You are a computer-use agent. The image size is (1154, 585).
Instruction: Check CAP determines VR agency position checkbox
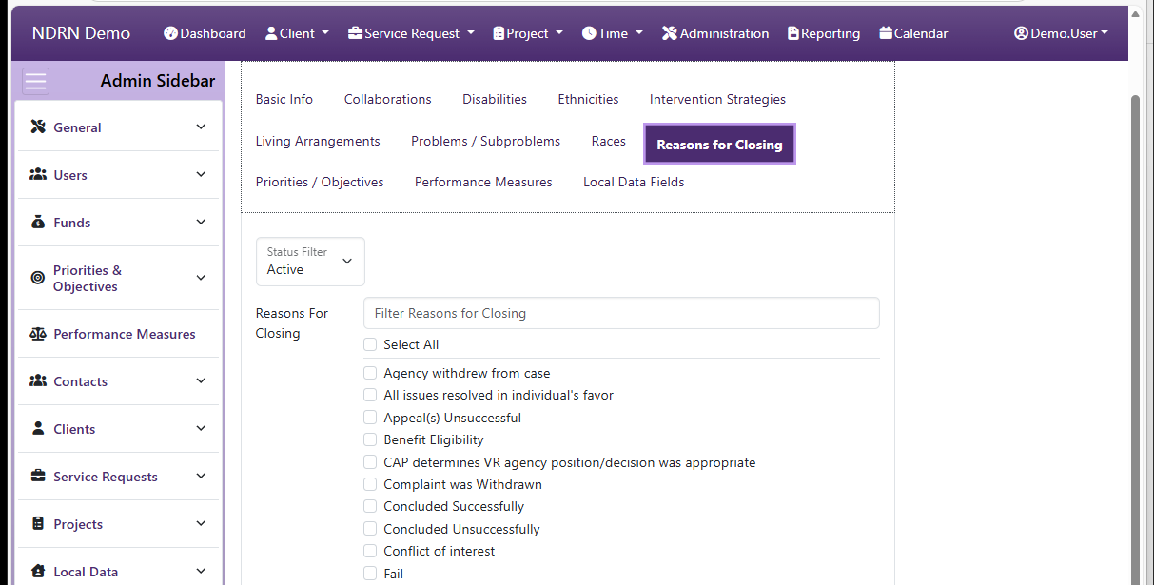(370, 462)
